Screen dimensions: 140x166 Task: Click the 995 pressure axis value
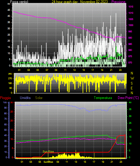(130, 31)
